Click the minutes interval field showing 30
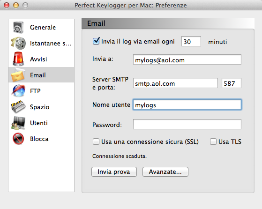 191,41
